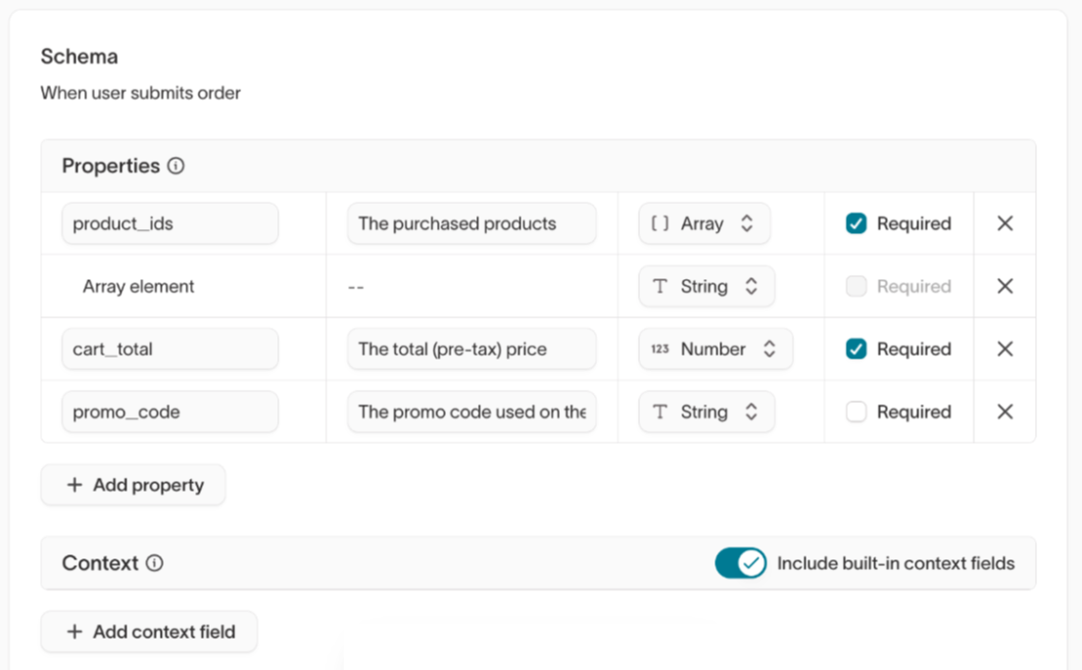Edit the cart_total name field

pyautogui.click(x=170, y=349)
